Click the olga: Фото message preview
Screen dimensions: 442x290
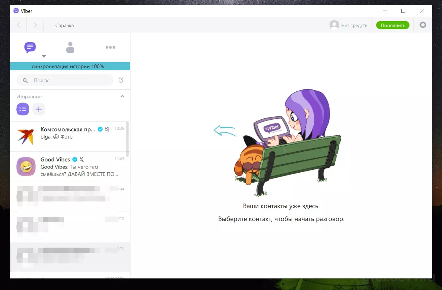tap(57, 137)
